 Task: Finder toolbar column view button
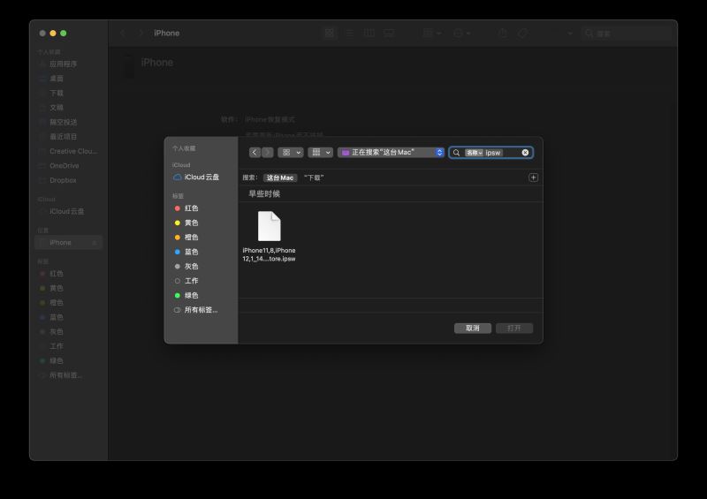click(369, 33)
